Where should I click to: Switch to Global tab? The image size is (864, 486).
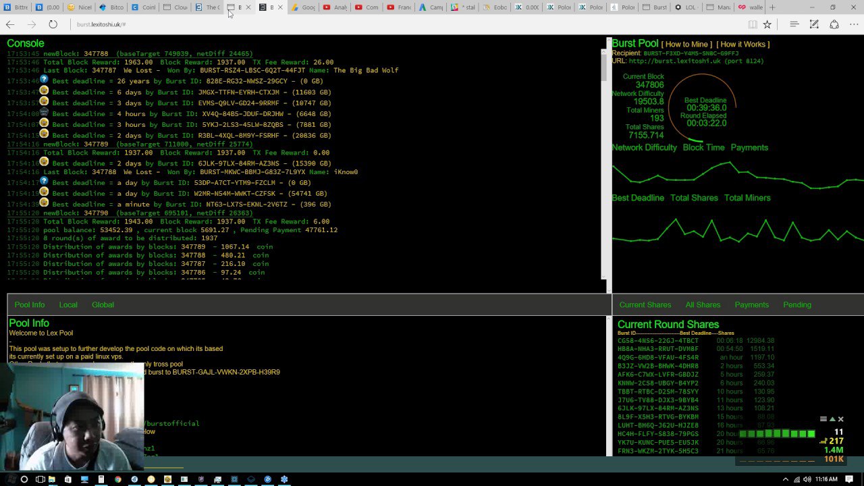click(103, 304)
